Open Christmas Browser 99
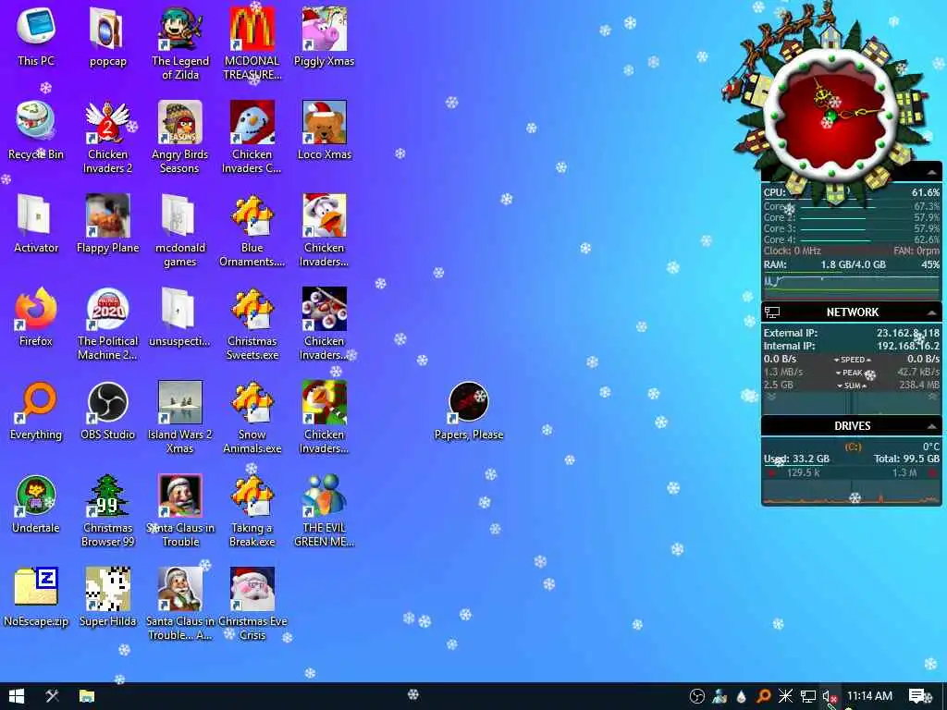Screen dimensions: 947x710 107,511
